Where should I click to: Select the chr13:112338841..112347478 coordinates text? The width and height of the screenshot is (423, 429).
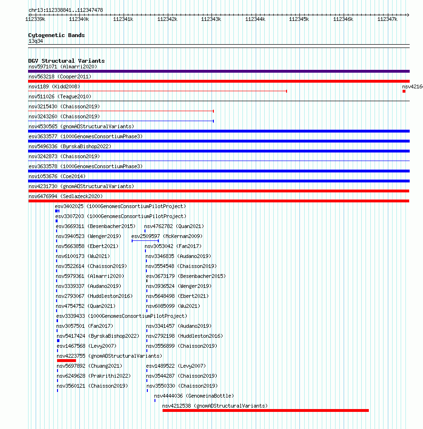click(x=66, y=10)
